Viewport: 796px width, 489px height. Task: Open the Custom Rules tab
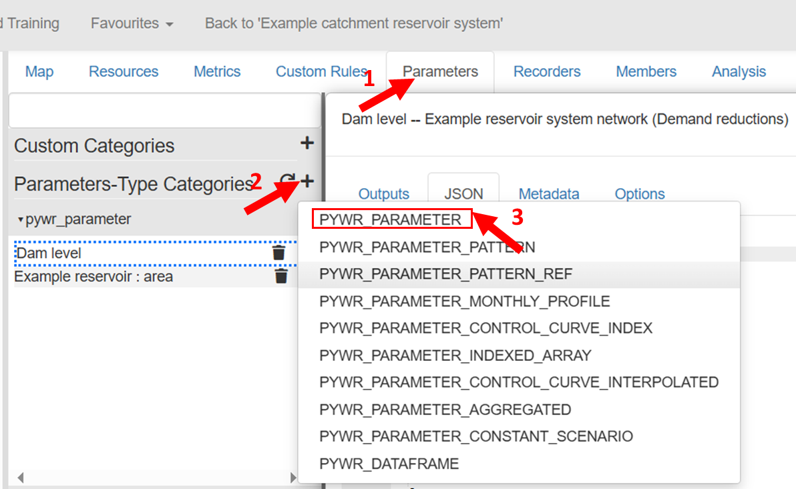[321, 71]
